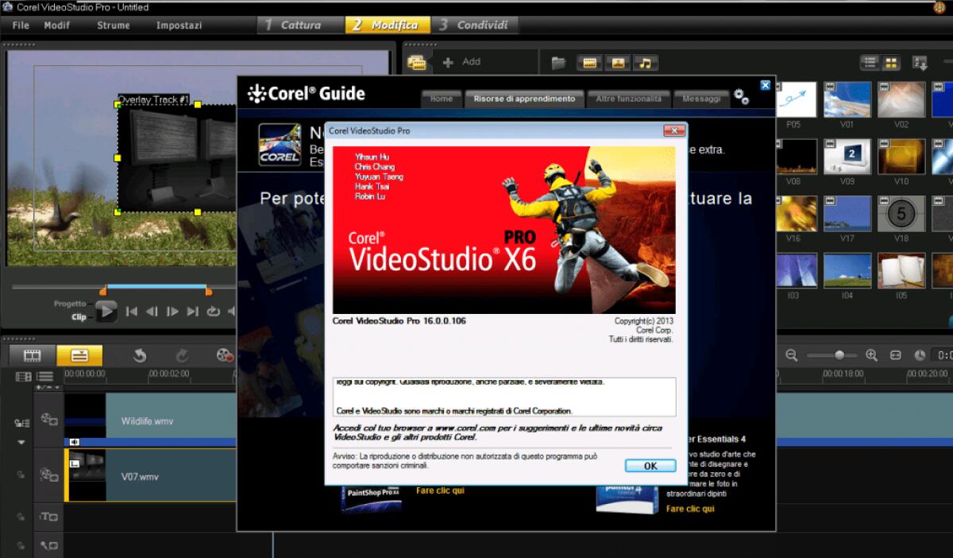Select the Storyboard view icon
This screenshot has height=558, width=953.
click(31, 355)
